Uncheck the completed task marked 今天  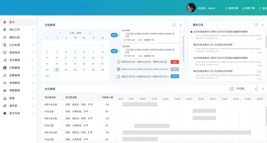(119, 69)
